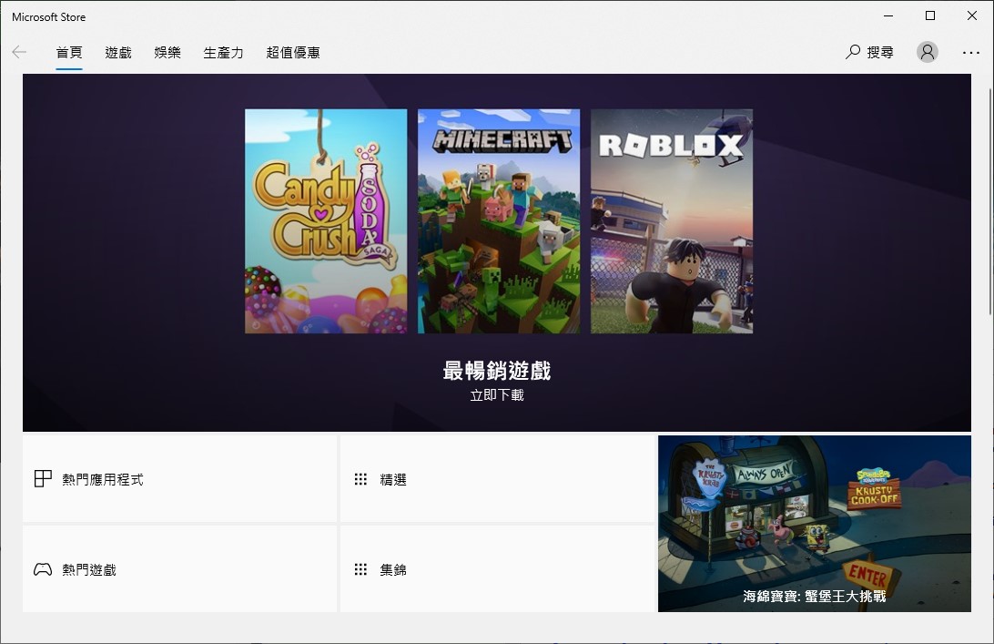Image resolution: width=994 pixels, height=644 pixels.
Task: Go to the 超值優惠 tab
Action: pyautogui.click(x=293, y=53)
